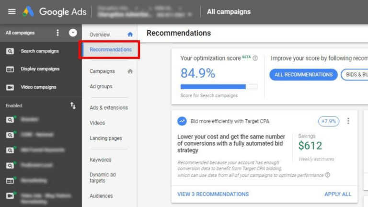Click the optimization score progress bar
The width and height of the screenshot is (368, 207).
click(218, 87)
